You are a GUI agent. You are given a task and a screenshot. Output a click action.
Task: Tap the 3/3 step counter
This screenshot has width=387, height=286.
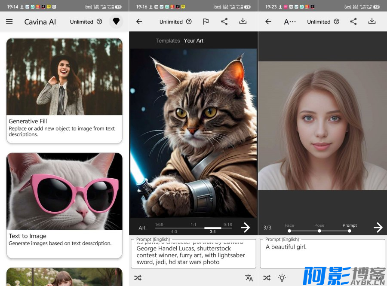pos(267,228)
